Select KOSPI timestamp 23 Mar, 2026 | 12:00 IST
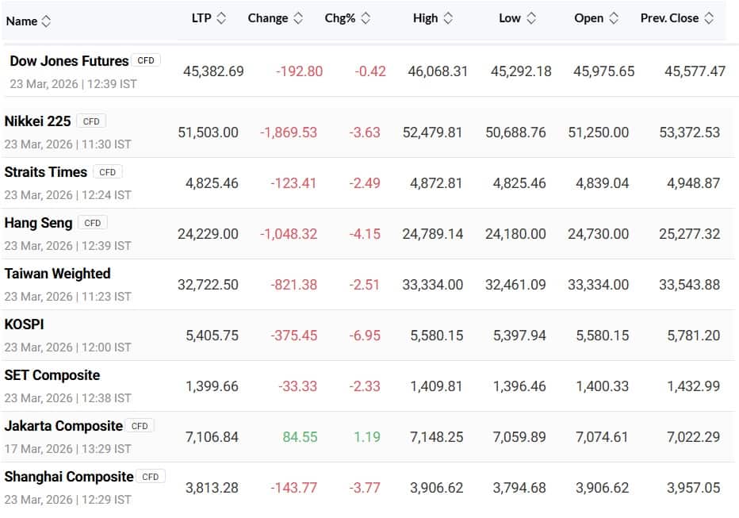The image size is (739, 518). (68, 347)
